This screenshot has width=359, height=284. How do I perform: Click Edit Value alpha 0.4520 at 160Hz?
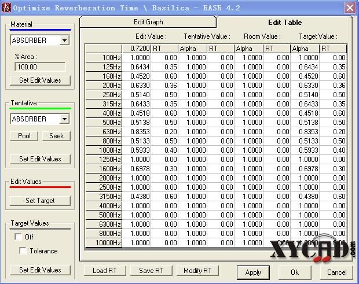[137, 76]
